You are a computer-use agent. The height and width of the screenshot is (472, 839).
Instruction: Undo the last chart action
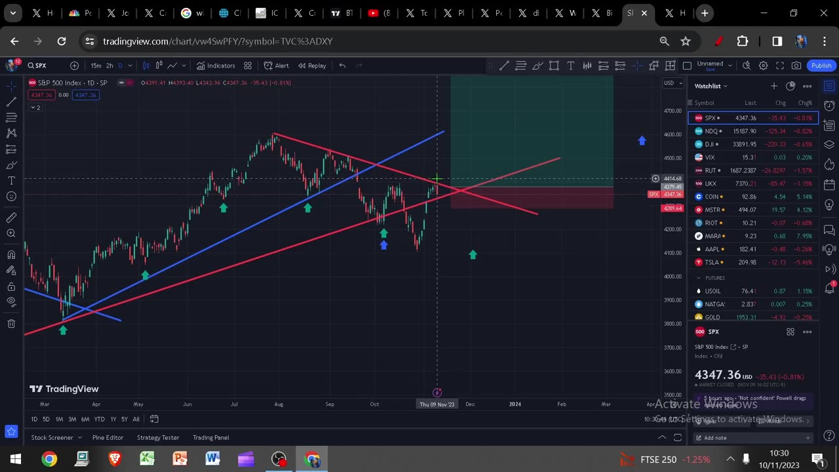click(342, 66)
